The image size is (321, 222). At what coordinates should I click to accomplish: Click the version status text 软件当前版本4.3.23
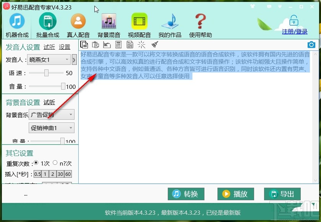coord(130,212)
